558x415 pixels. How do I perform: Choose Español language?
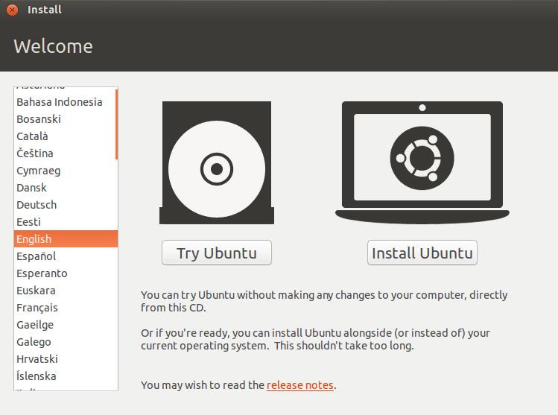(x=66, y=256)
